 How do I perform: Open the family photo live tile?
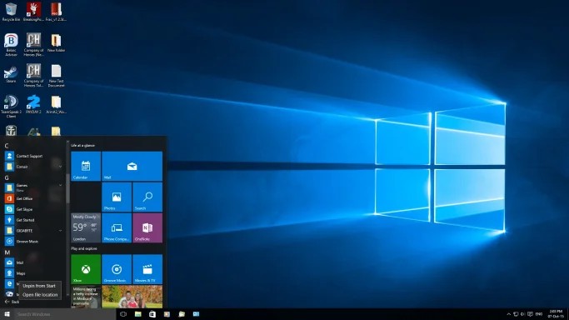coord(132,297)
